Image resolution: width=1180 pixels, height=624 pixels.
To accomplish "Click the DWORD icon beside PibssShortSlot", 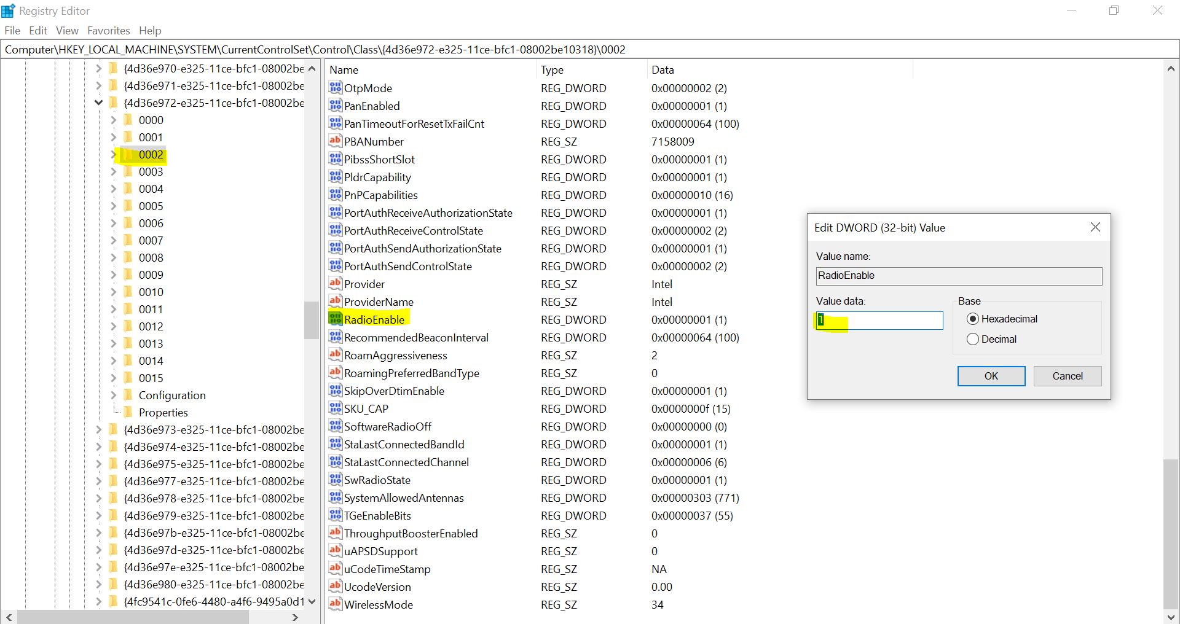I will pyautogui.click(x=335, y=158).
